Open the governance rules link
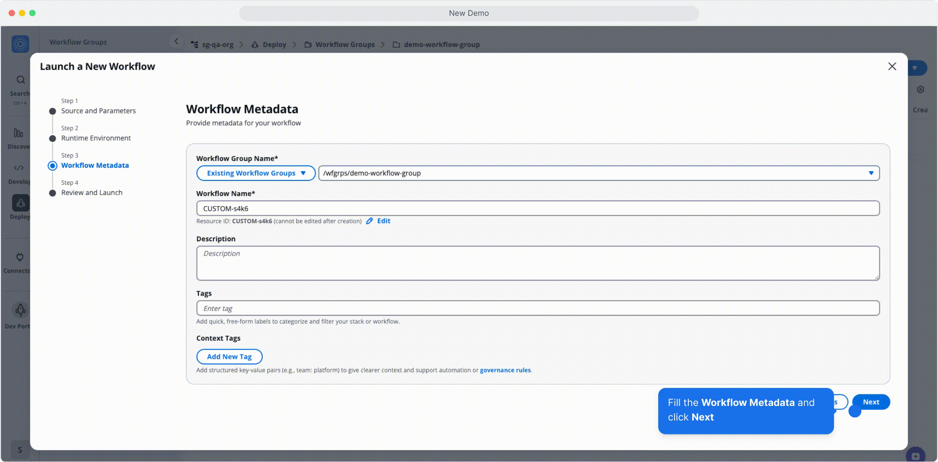938x462 pixels. (x=505, y=370)
